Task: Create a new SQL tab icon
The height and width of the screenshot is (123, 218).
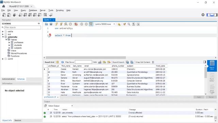Action: [4, 15]
